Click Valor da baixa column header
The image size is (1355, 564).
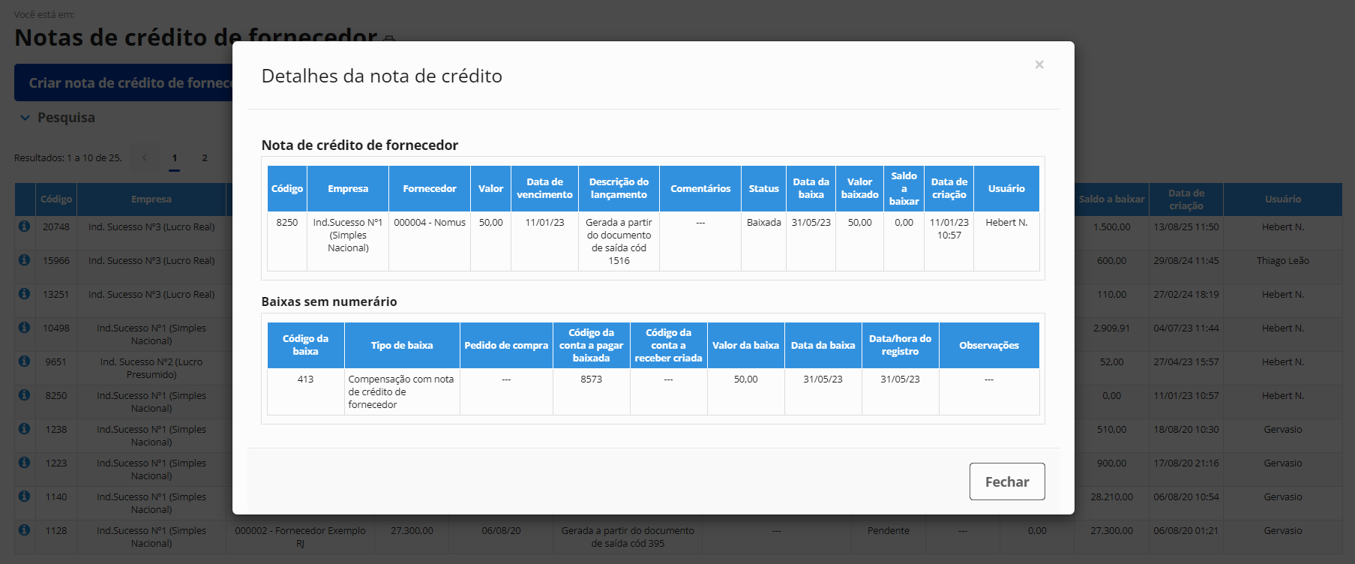click(745, 346)
